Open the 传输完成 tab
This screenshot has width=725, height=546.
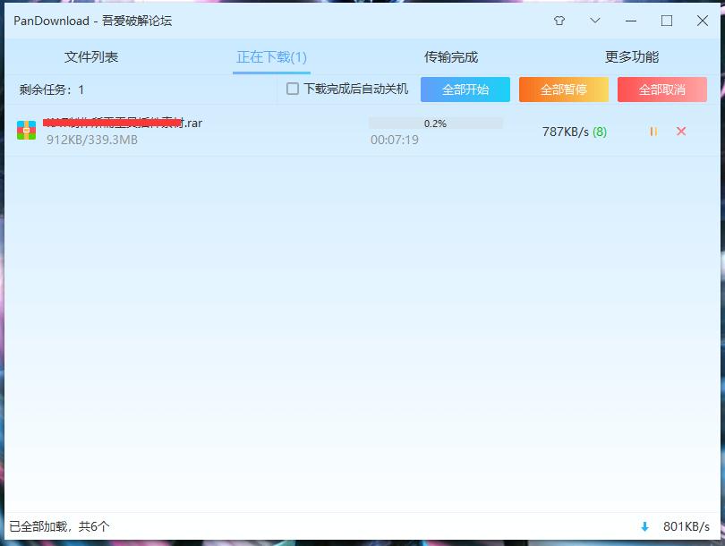tap(451, 57)
